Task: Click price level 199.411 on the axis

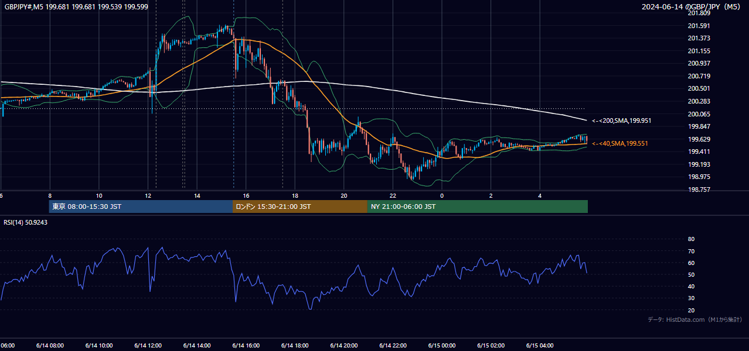Action: (699, 152)
